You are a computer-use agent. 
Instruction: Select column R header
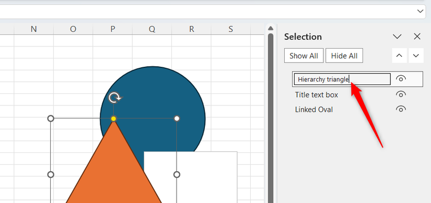click(191, 29)
